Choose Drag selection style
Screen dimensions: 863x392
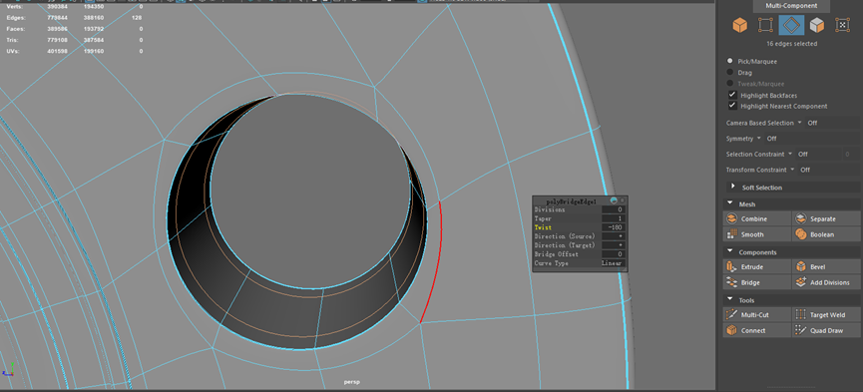[x=730, y=72]
